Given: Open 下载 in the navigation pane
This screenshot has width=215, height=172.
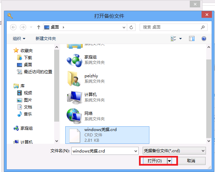Looking at the screenshot, I should [28, 58].
